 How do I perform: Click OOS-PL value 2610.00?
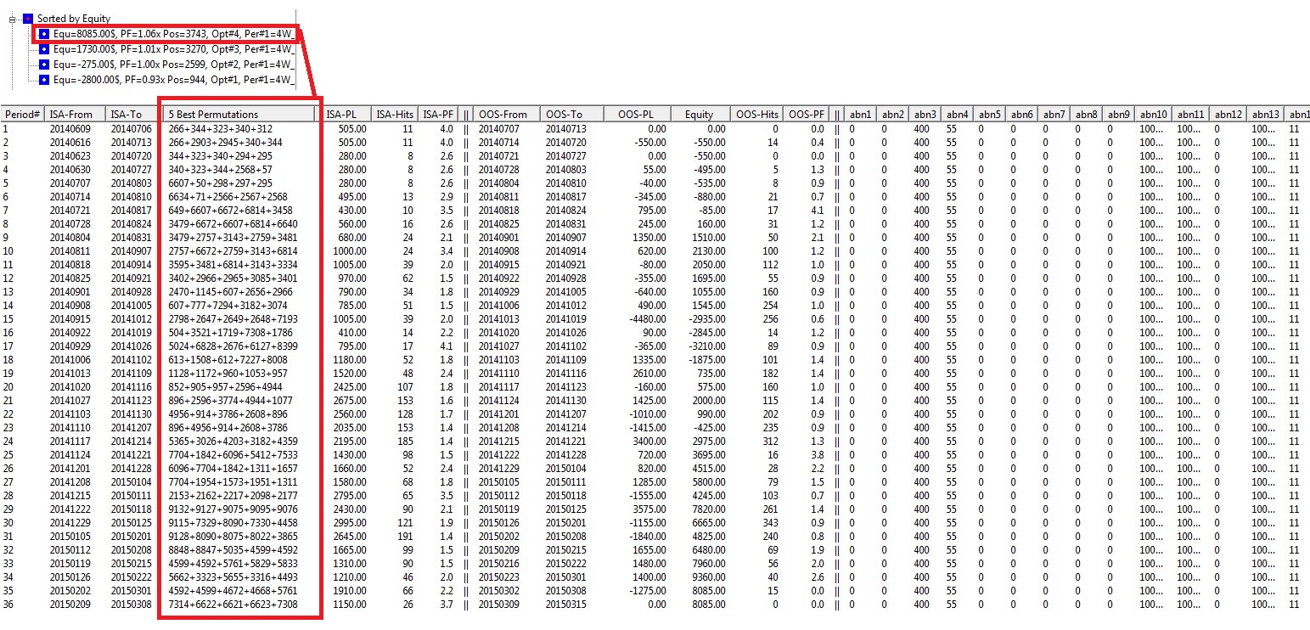(648, 374)
